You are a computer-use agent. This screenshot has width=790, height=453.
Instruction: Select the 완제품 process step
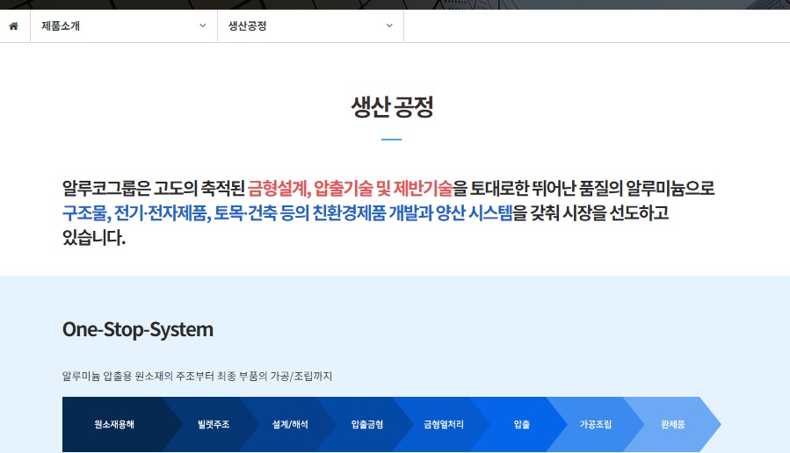tap(673, 424)
